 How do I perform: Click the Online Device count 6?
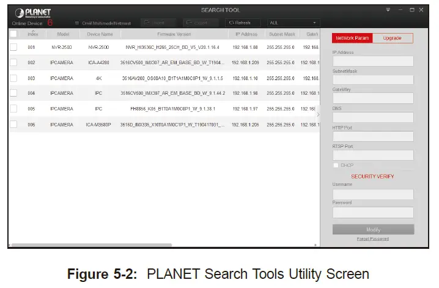point(50,23)
